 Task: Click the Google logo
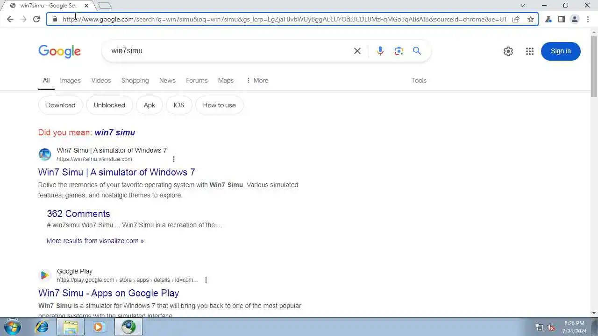pyautogui.click(x=59, y=51)
